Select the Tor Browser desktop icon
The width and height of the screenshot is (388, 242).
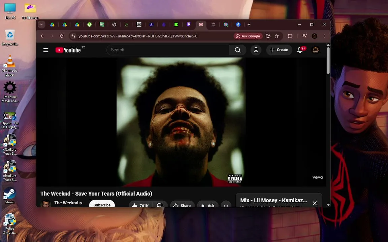click(x=30, y=11)
